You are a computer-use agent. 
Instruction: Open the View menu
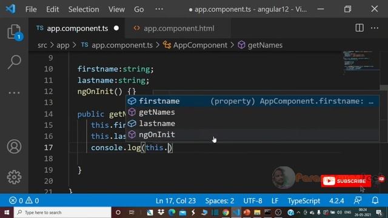(x=116, y=10)
